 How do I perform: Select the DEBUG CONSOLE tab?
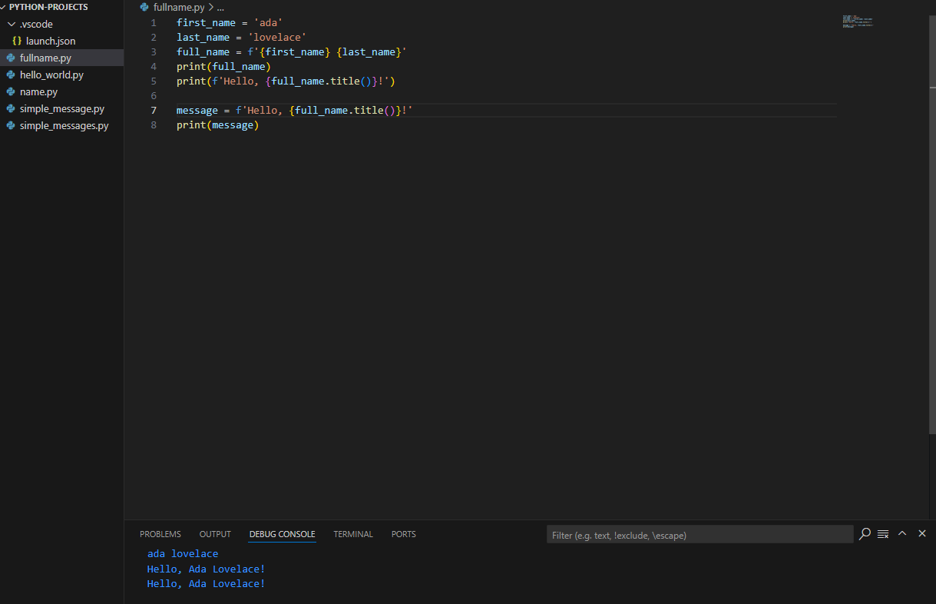[282, 534]
